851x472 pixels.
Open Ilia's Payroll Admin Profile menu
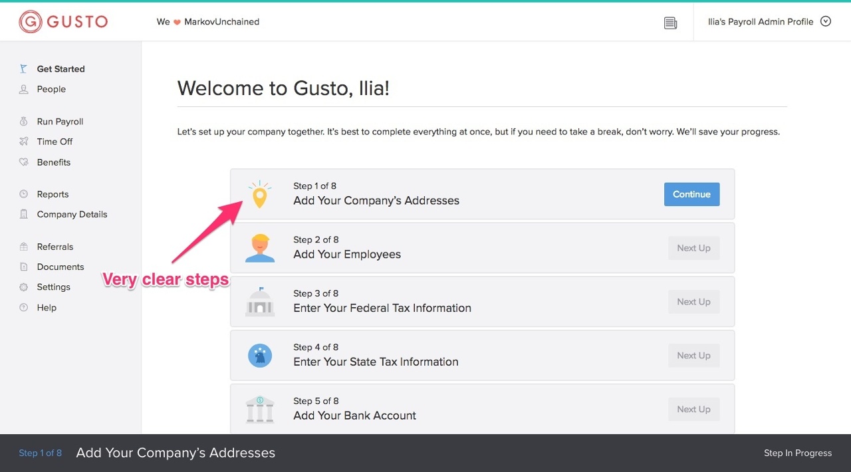(x=769, y=21)
